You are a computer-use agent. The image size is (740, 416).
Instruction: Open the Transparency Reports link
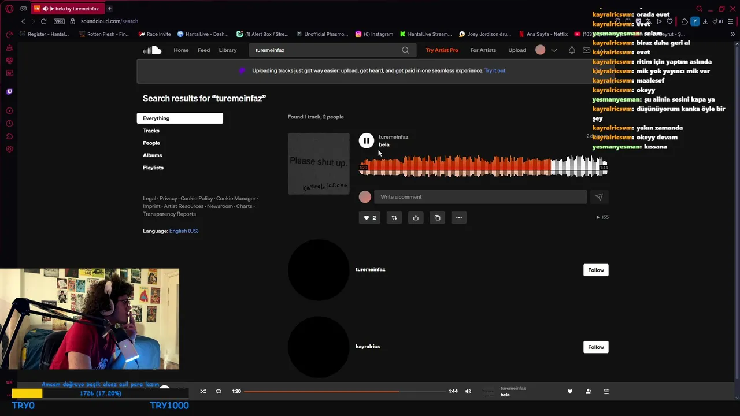tap(169, 214)
